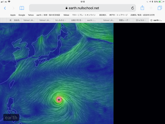The width and height of the screenshot is (165, 124).
Task: Open the Yahoo bookmark
Action: (x=31, y=15)
